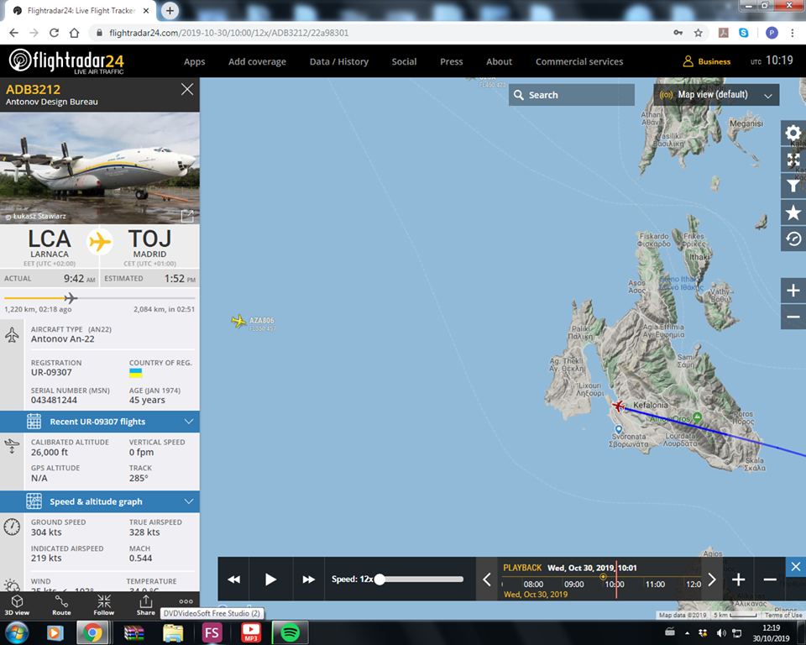Click the address bar URL
806x645 pixels.
tap(228, 33)
